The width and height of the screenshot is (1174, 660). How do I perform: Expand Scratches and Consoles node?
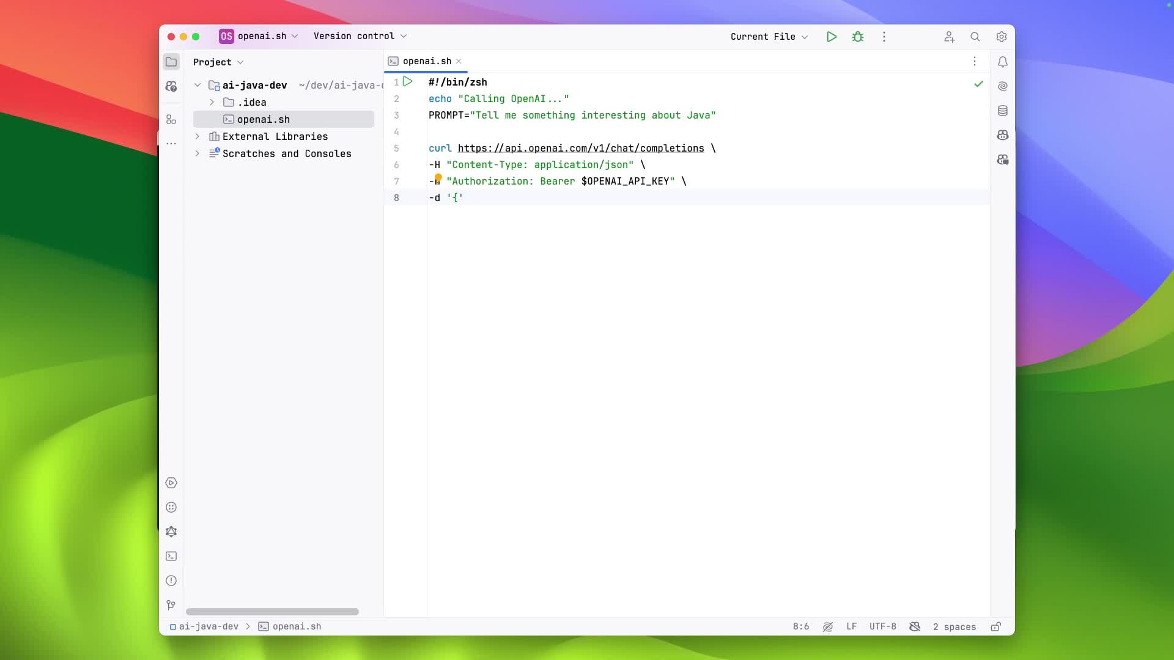click(198, 153)
